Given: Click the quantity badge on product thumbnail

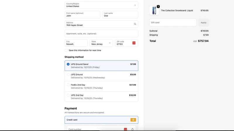Looking at the screenshot, I should (158, 6).
